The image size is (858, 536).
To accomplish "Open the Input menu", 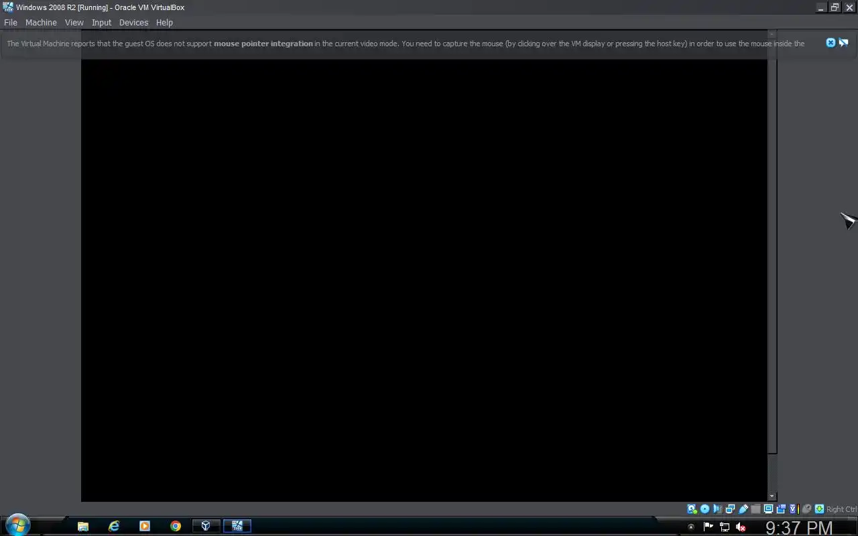I will 102,22.
